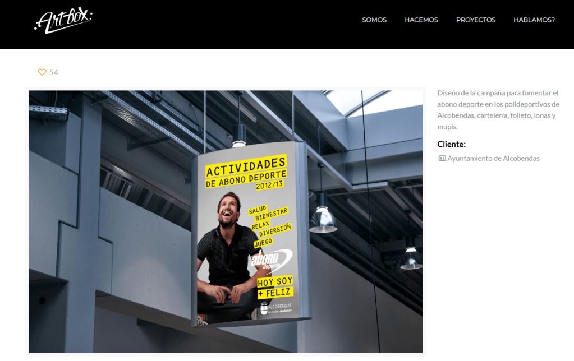Click the HOY SOY + FELIZ slogan

pos(275,287)
